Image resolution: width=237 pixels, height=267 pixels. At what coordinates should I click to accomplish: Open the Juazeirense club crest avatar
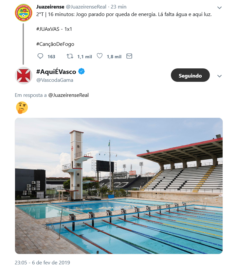(23, 12)
